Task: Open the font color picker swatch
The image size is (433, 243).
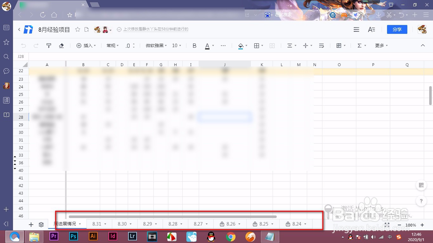Action: click(208, 45)
